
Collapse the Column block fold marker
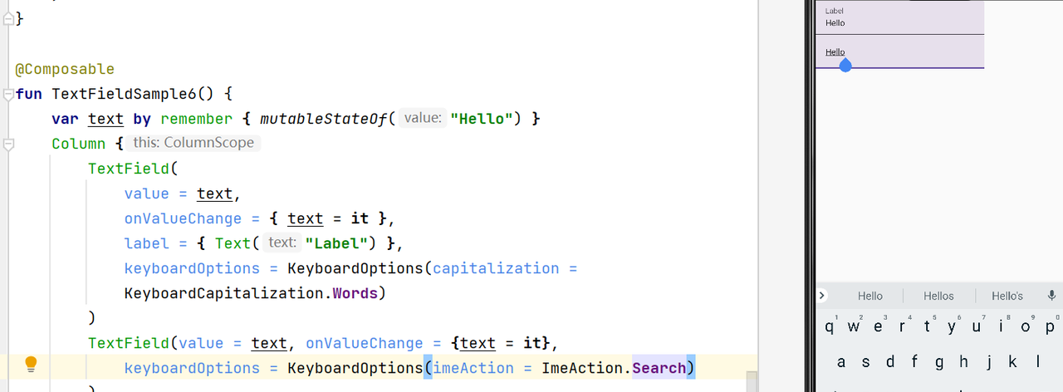[8, 144]
